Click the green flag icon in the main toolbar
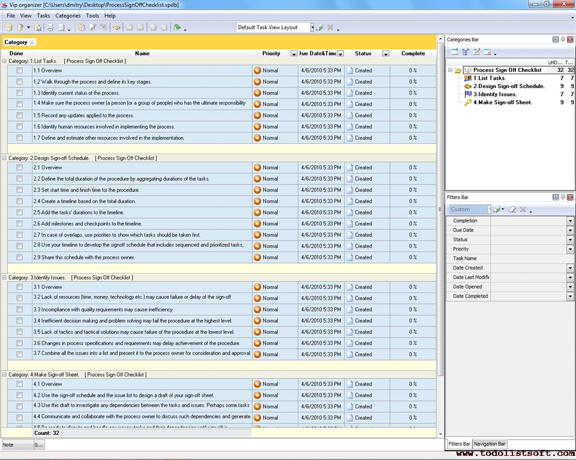This screenshot has width=576, height=460. 177,28
